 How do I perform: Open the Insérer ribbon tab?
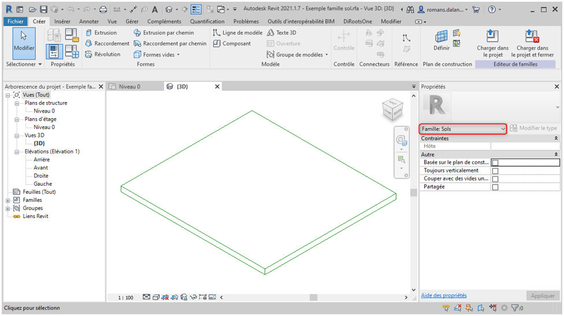pyautogui.click(x=62, y=21)
